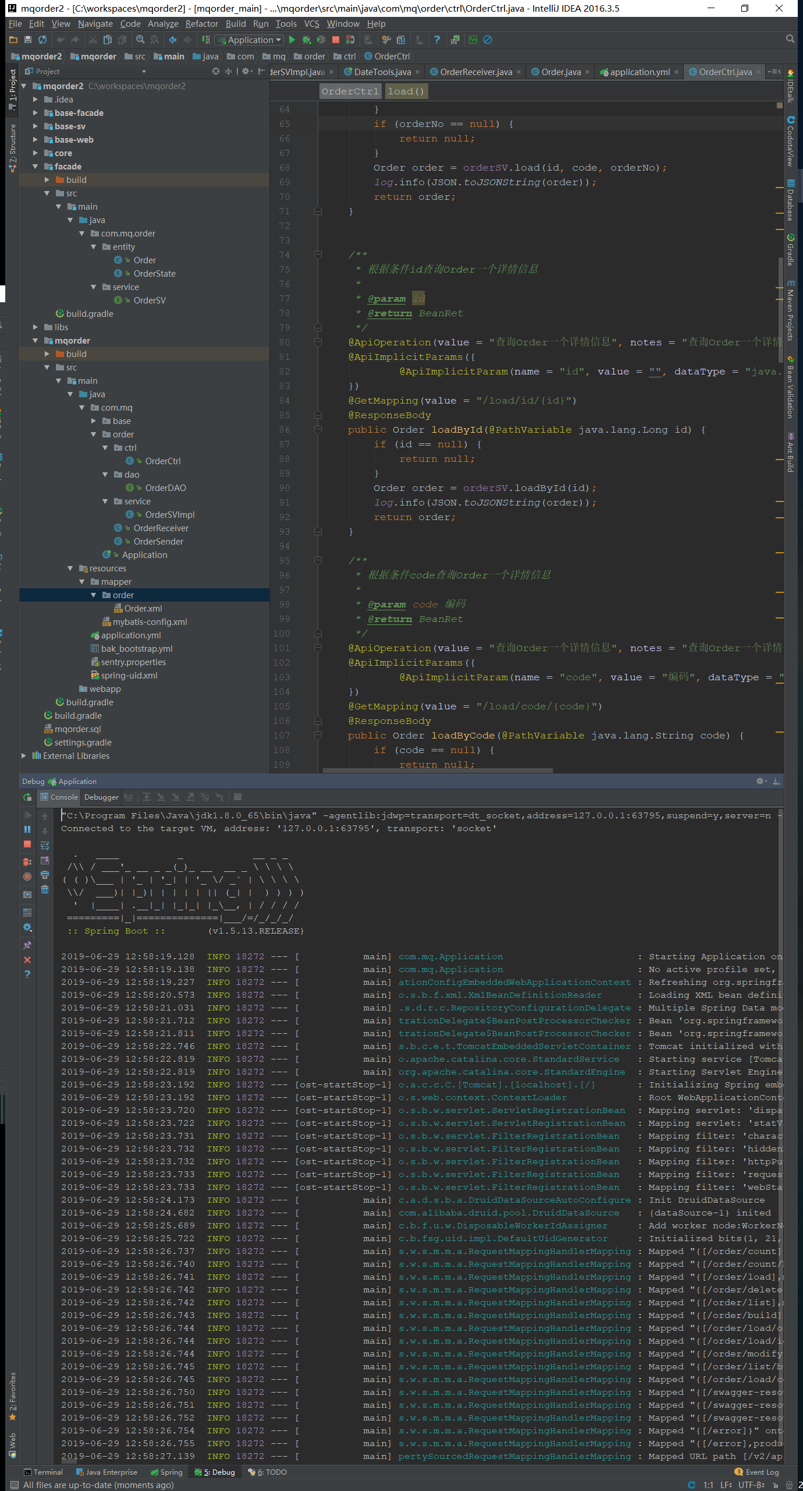Open the Refactor menu
803x1491 pixels.
tap(201, 24)
